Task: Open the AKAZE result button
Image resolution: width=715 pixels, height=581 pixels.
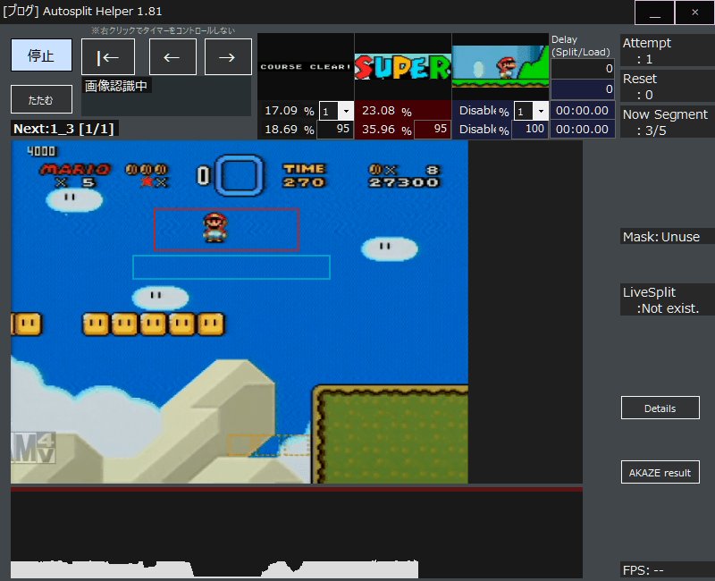Action: coord(660,472)
